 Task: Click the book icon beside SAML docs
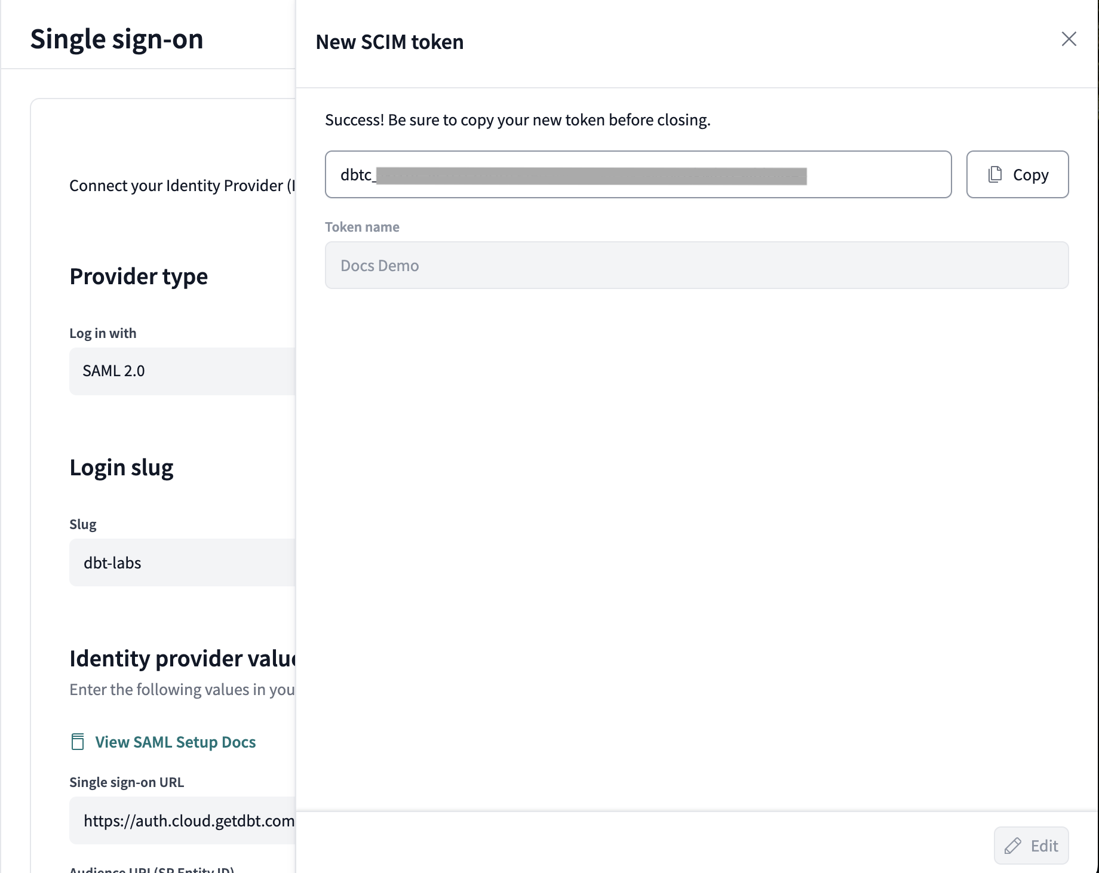coord(78,742)
